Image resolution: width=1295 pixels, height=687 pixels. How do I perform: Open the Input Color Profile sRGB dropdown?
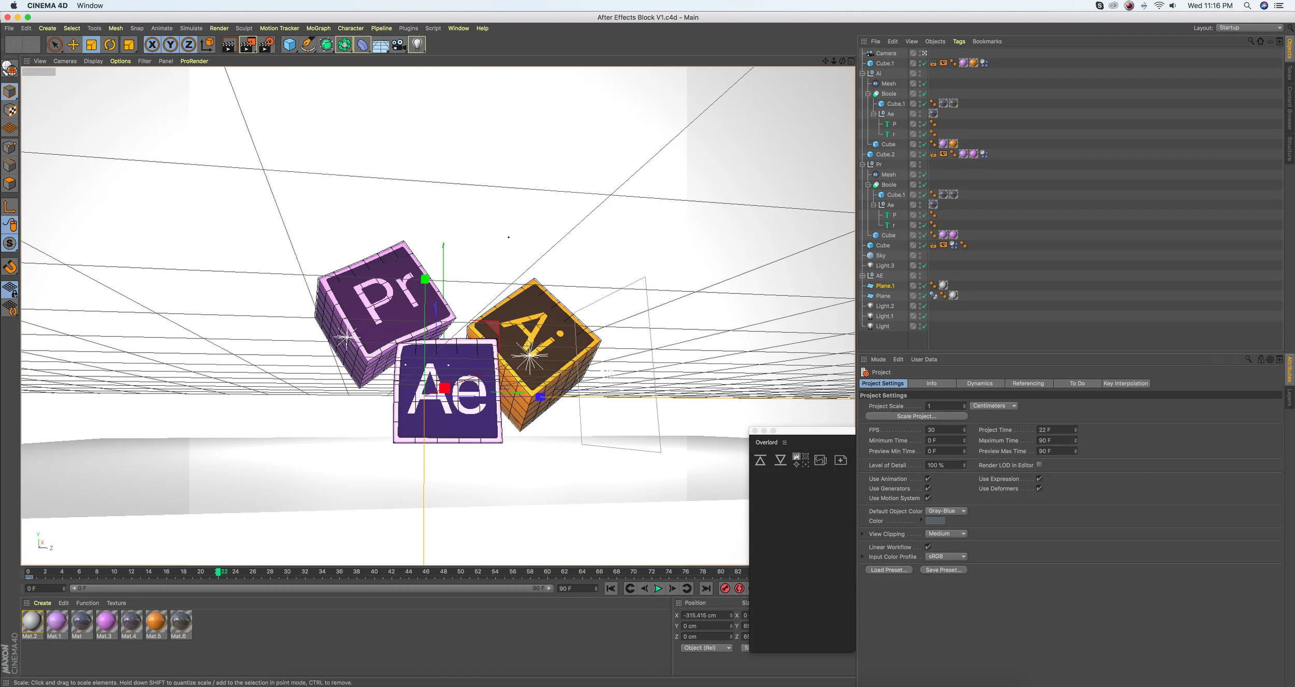(x=946, y=557)
